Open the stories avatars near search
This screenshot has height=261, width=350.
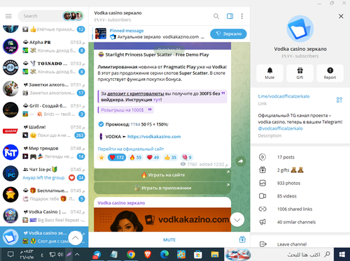73,16
